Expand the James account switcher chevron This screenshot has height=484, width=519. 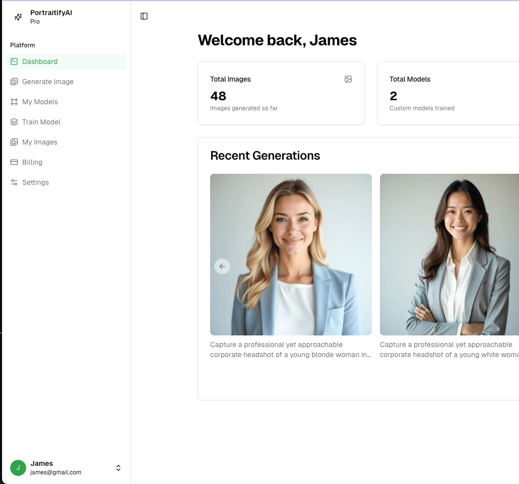[118, 468]
